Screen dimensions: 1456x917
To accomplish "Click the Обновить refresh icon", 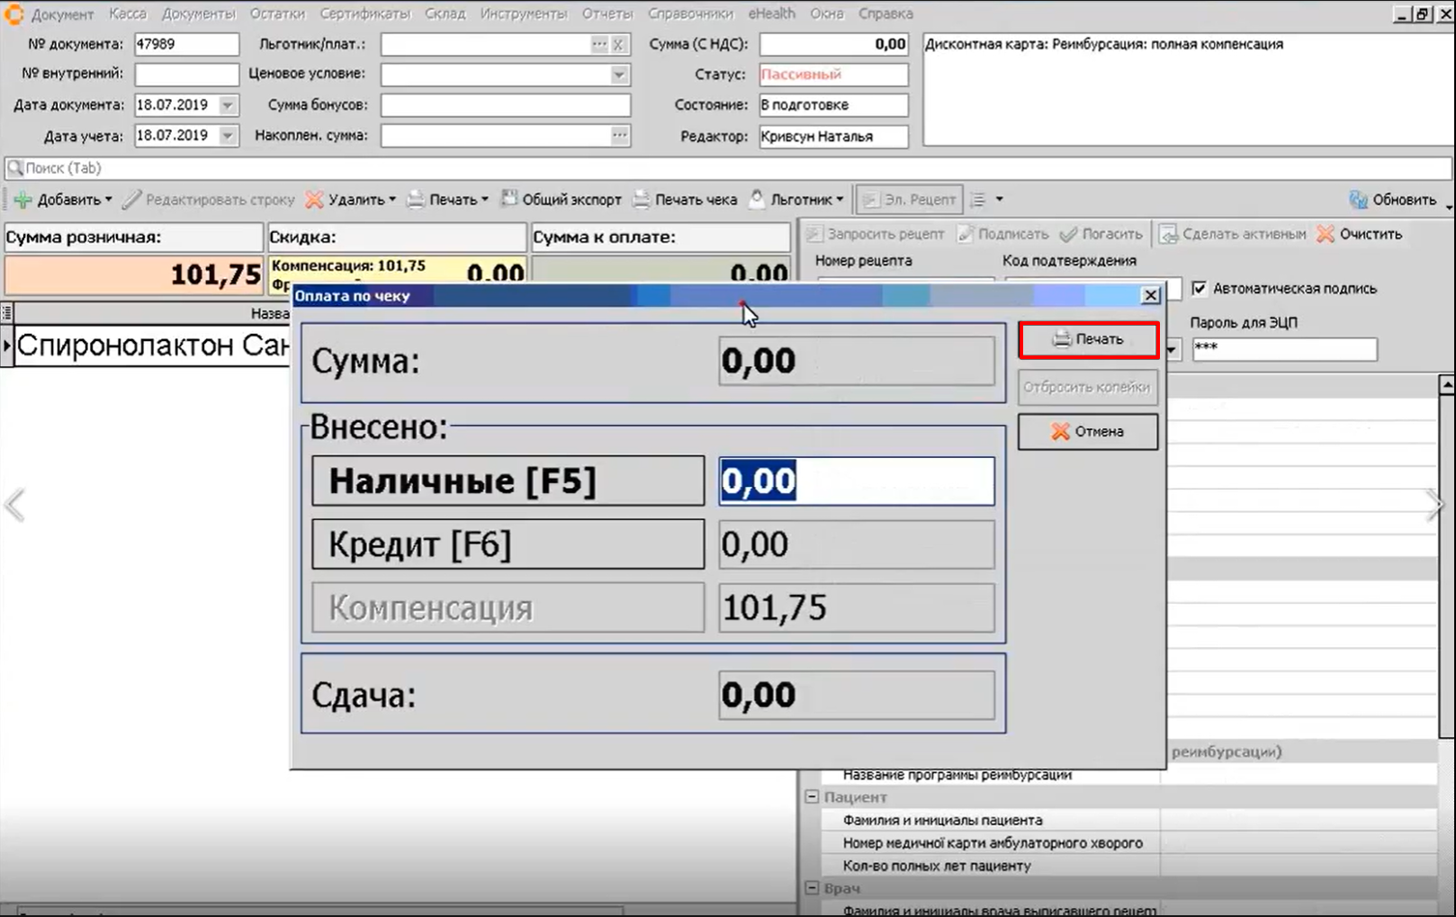I will click(1357, 200).
